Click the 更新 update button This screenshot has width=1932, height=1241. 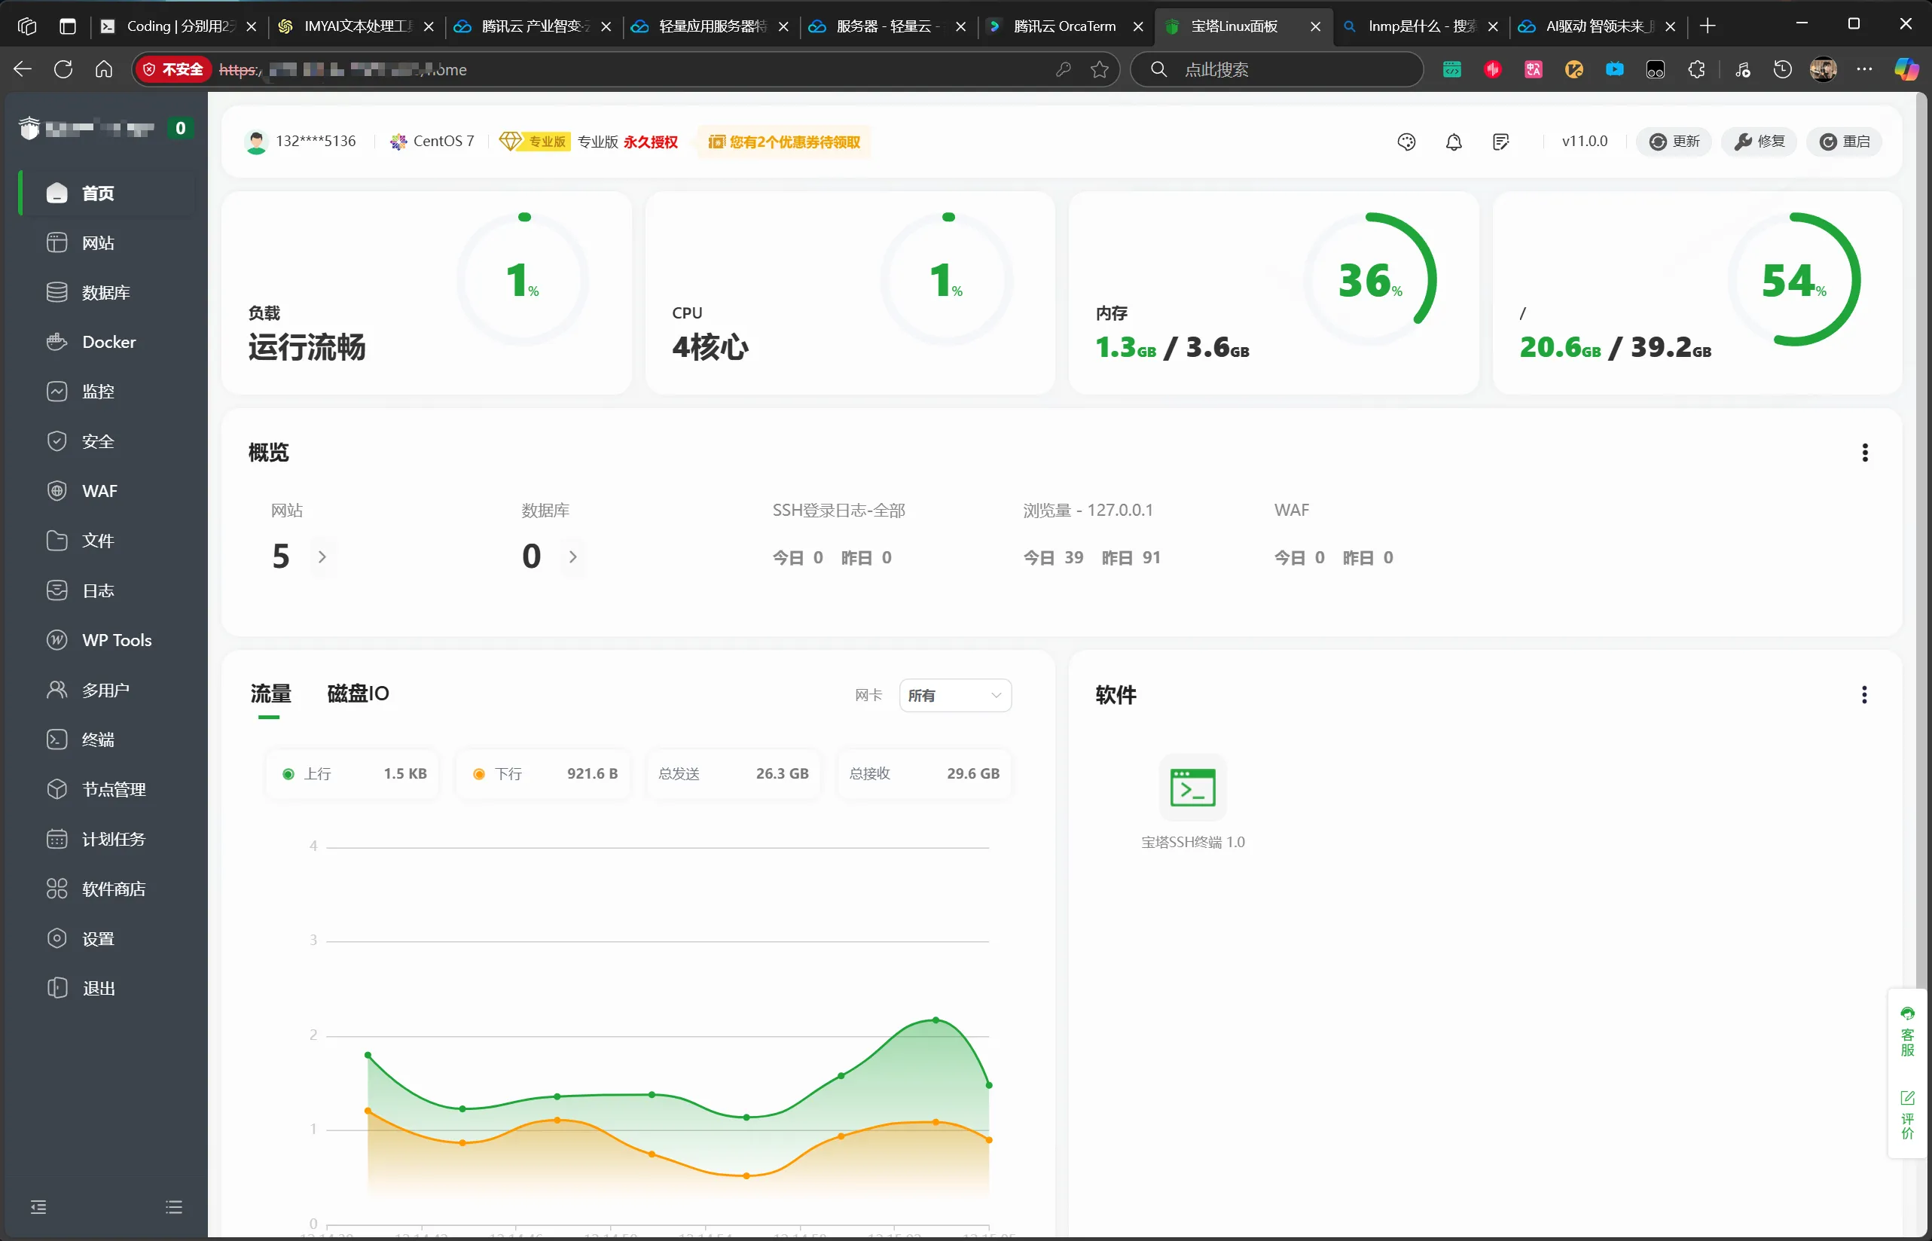pyautogui.click(x=1674, y=142)
